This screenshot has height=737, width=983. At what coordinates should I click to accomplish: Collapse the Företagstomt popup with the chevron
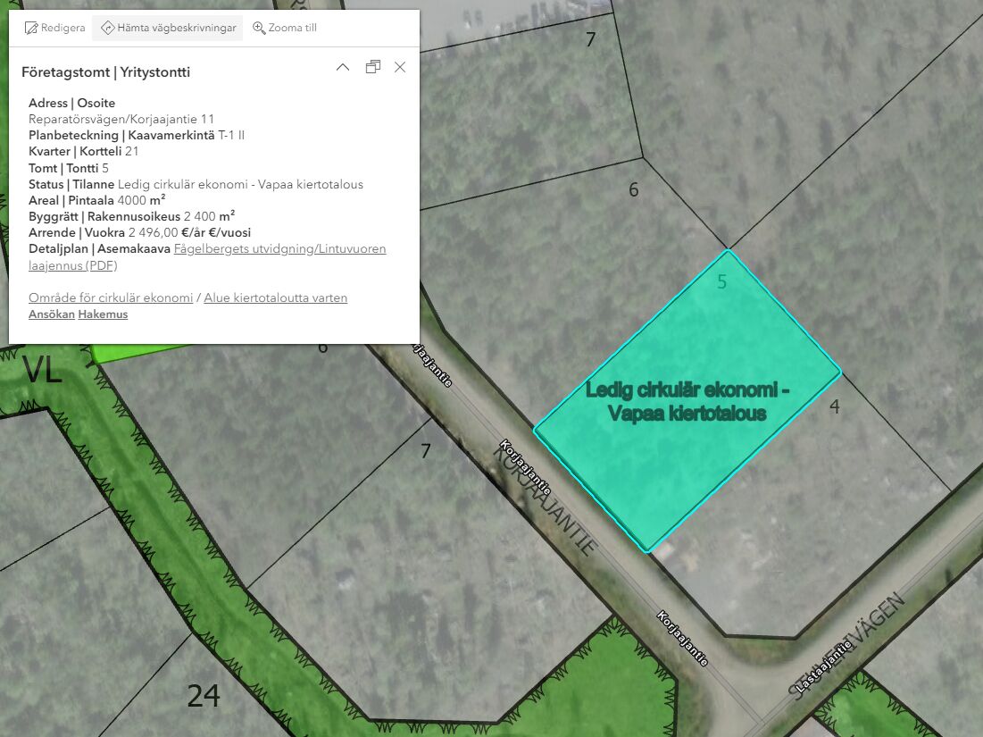click(343, 67)
